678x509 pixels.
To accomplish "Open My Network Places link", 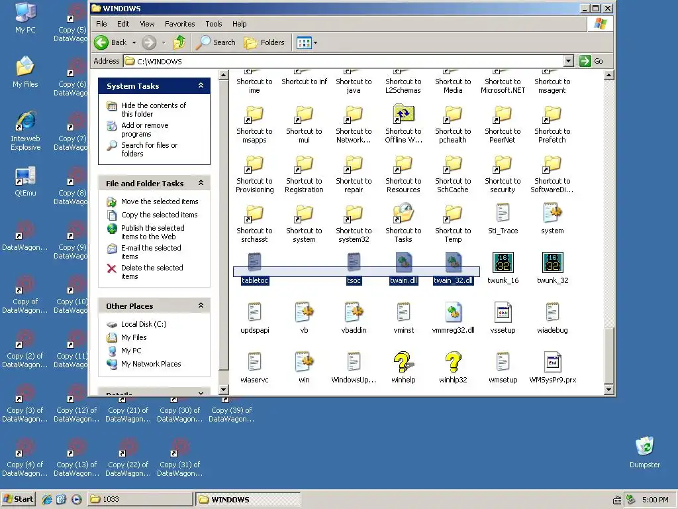I will (151, 364).
